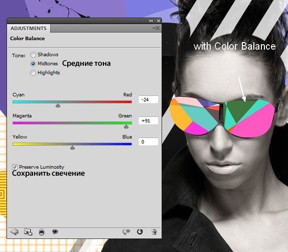Delete this adjustment layer trash icon

[x=154, y=232]
